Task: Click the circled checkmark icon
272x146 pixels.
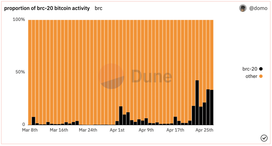Action: tap(264, 138)
